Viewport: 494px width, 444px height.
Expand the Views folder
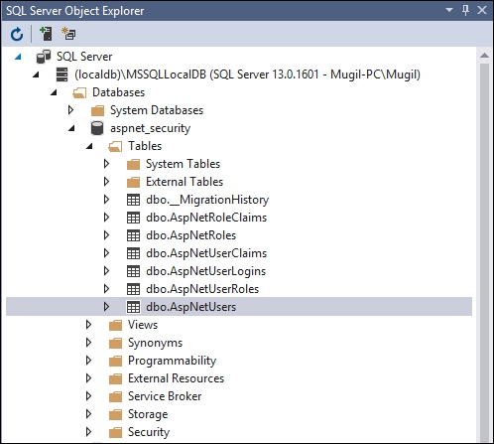tap(88, 325)
